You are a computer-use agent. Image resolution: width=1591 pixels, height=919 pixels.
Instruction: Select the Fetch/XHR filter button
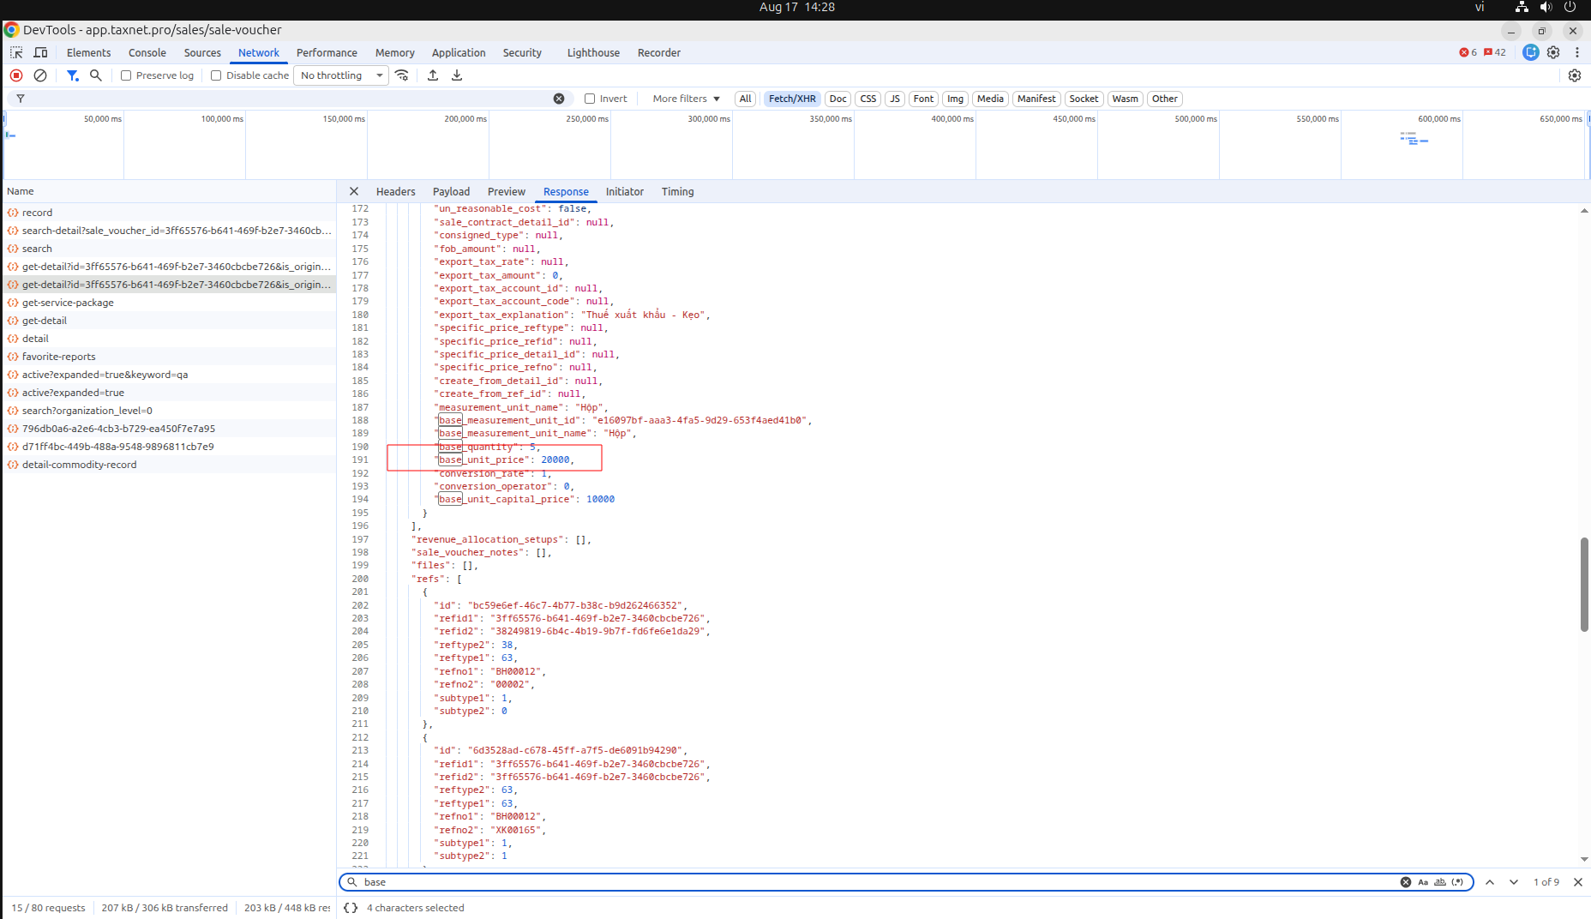point(792,99)
